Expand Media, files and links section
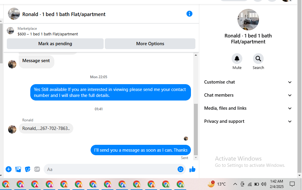This screenshot has width=302, height=190. 248,108
